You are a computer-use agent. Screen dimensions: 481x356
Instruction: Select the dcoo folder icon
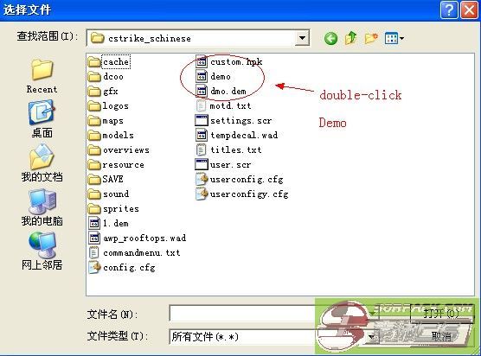click(94, 77)
